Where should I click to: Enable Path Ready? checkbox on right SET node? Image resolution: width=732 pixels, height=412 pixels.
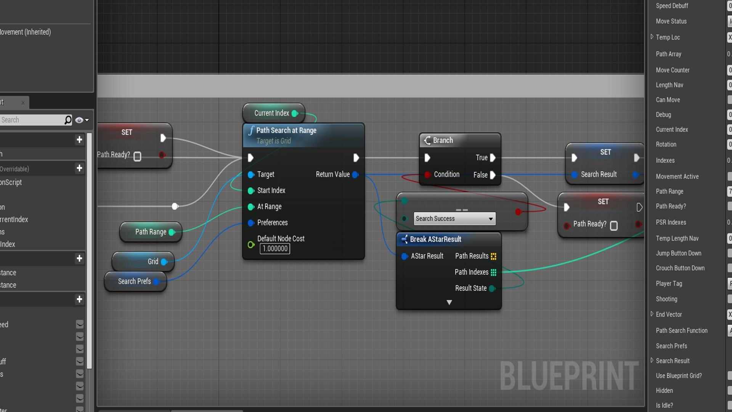point(614,226)
